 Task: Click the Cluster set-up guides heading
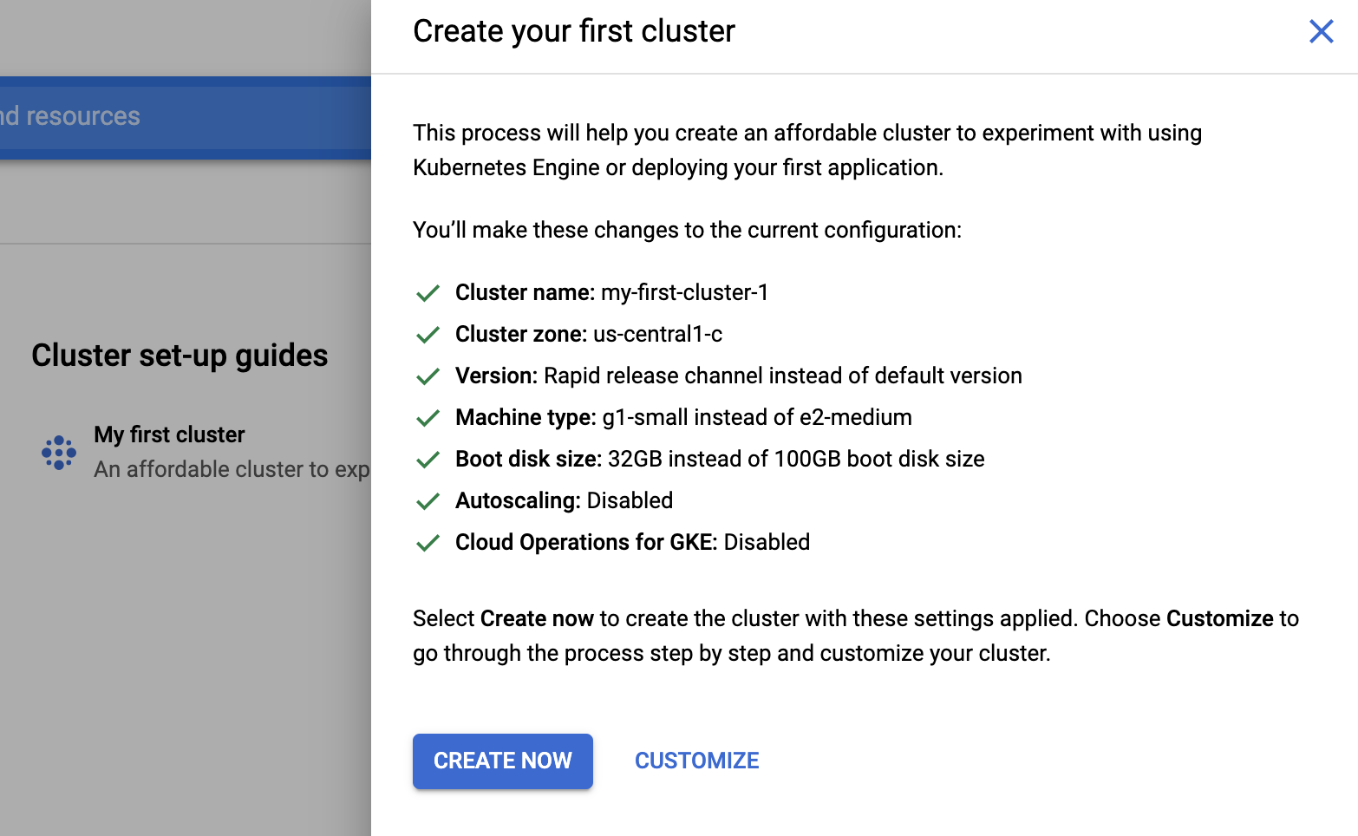[180, 356]
